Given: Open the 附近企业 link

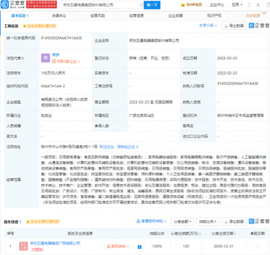Looking at the screenshot, I should pyautogui.click(x=107, y=147).
